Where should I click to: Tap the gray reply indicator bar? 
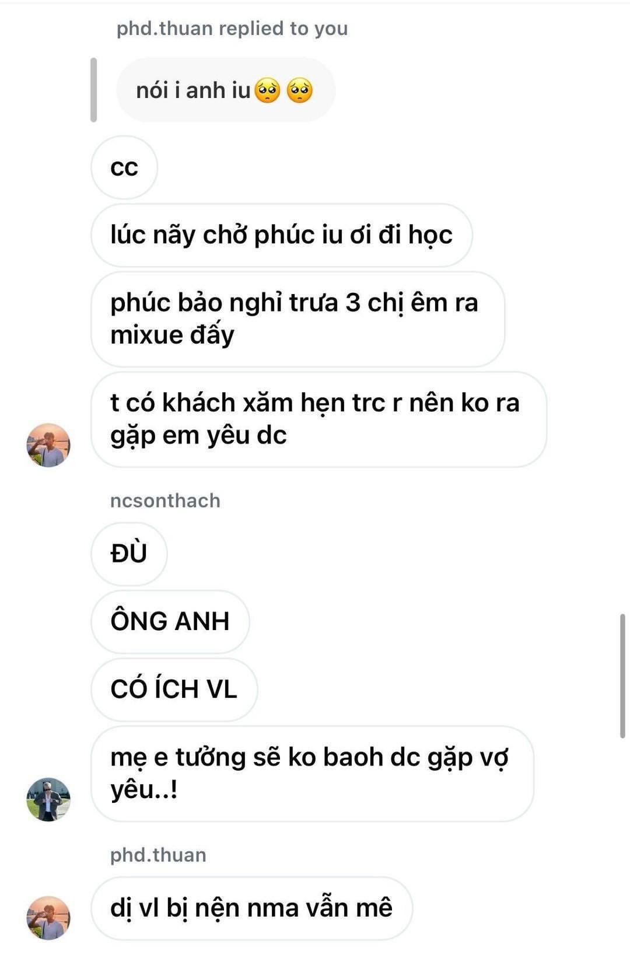93,90
